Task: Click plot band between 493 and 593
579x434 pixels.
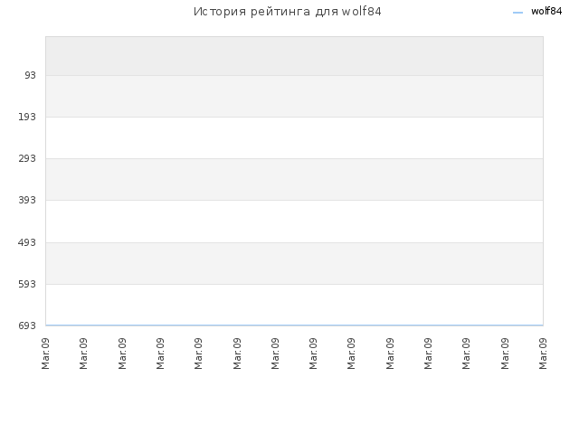Action: pos(294,263)
